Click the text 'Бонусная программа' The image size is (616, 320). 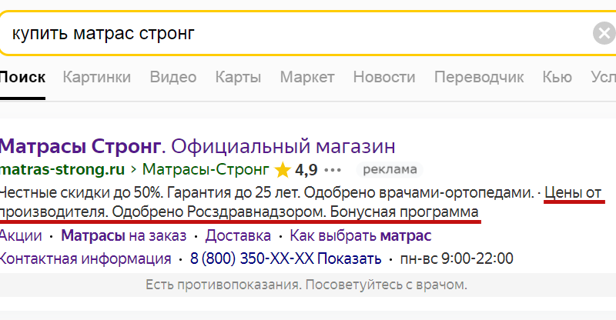point(404,212)
